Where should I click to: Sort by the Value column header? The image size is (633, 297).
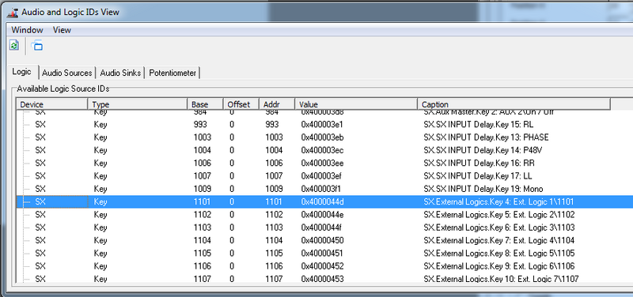[x=356, y=104]
